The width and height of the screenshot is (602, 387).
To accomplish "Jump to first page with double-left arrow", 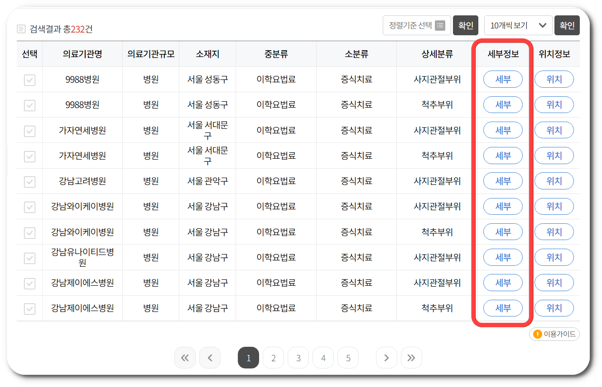I will click(x=185, y=358).
